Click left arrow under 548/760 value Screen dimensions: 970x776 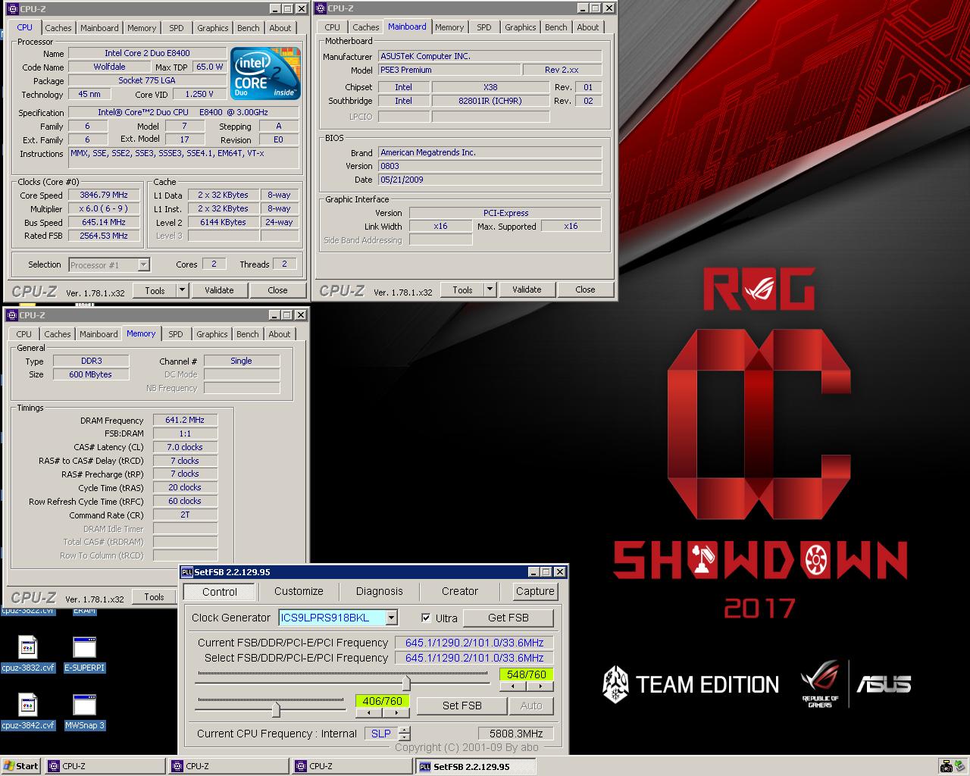pos(513,687)
